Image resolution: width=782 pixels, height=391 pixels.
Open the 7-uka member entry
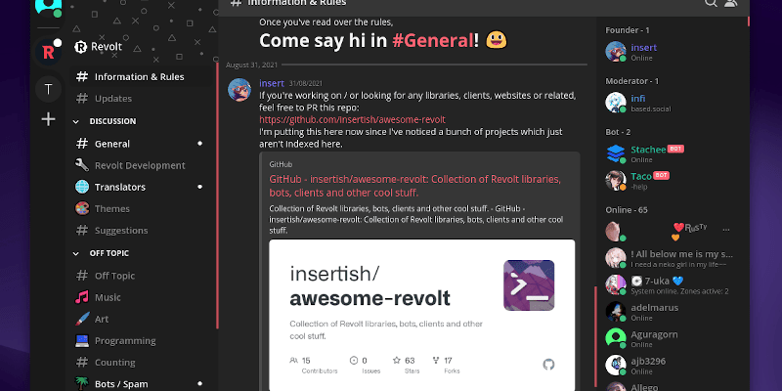(673, 284)
